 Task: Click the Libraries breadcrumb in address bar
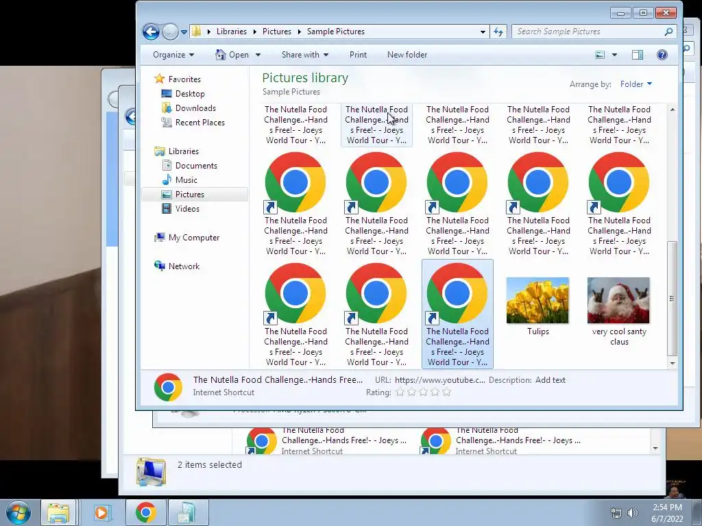pos(232,32)
